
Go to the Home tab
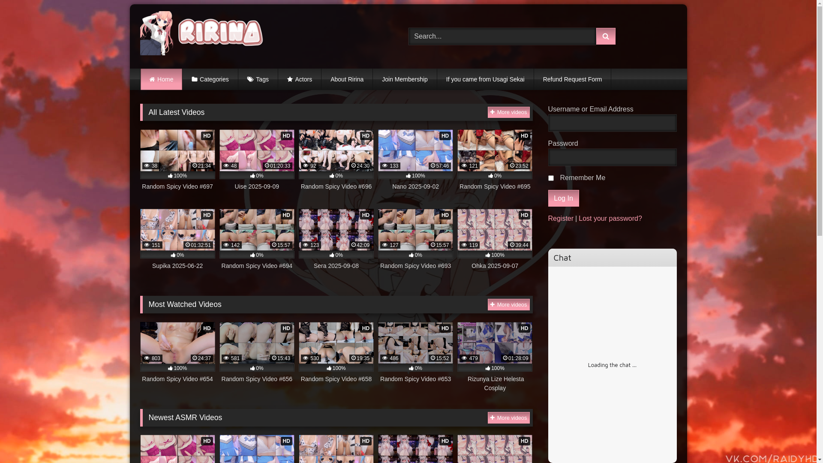pyautogui.click(x=161, y=79)
